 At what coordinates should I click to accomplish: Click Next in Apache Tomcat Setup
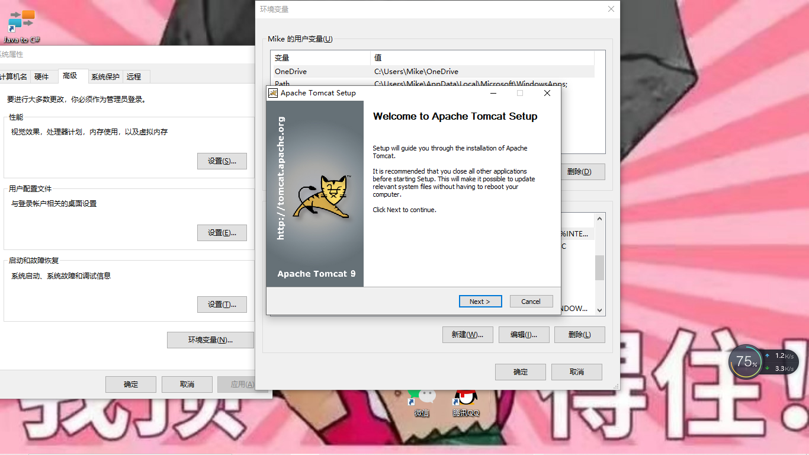coord(480,302)
